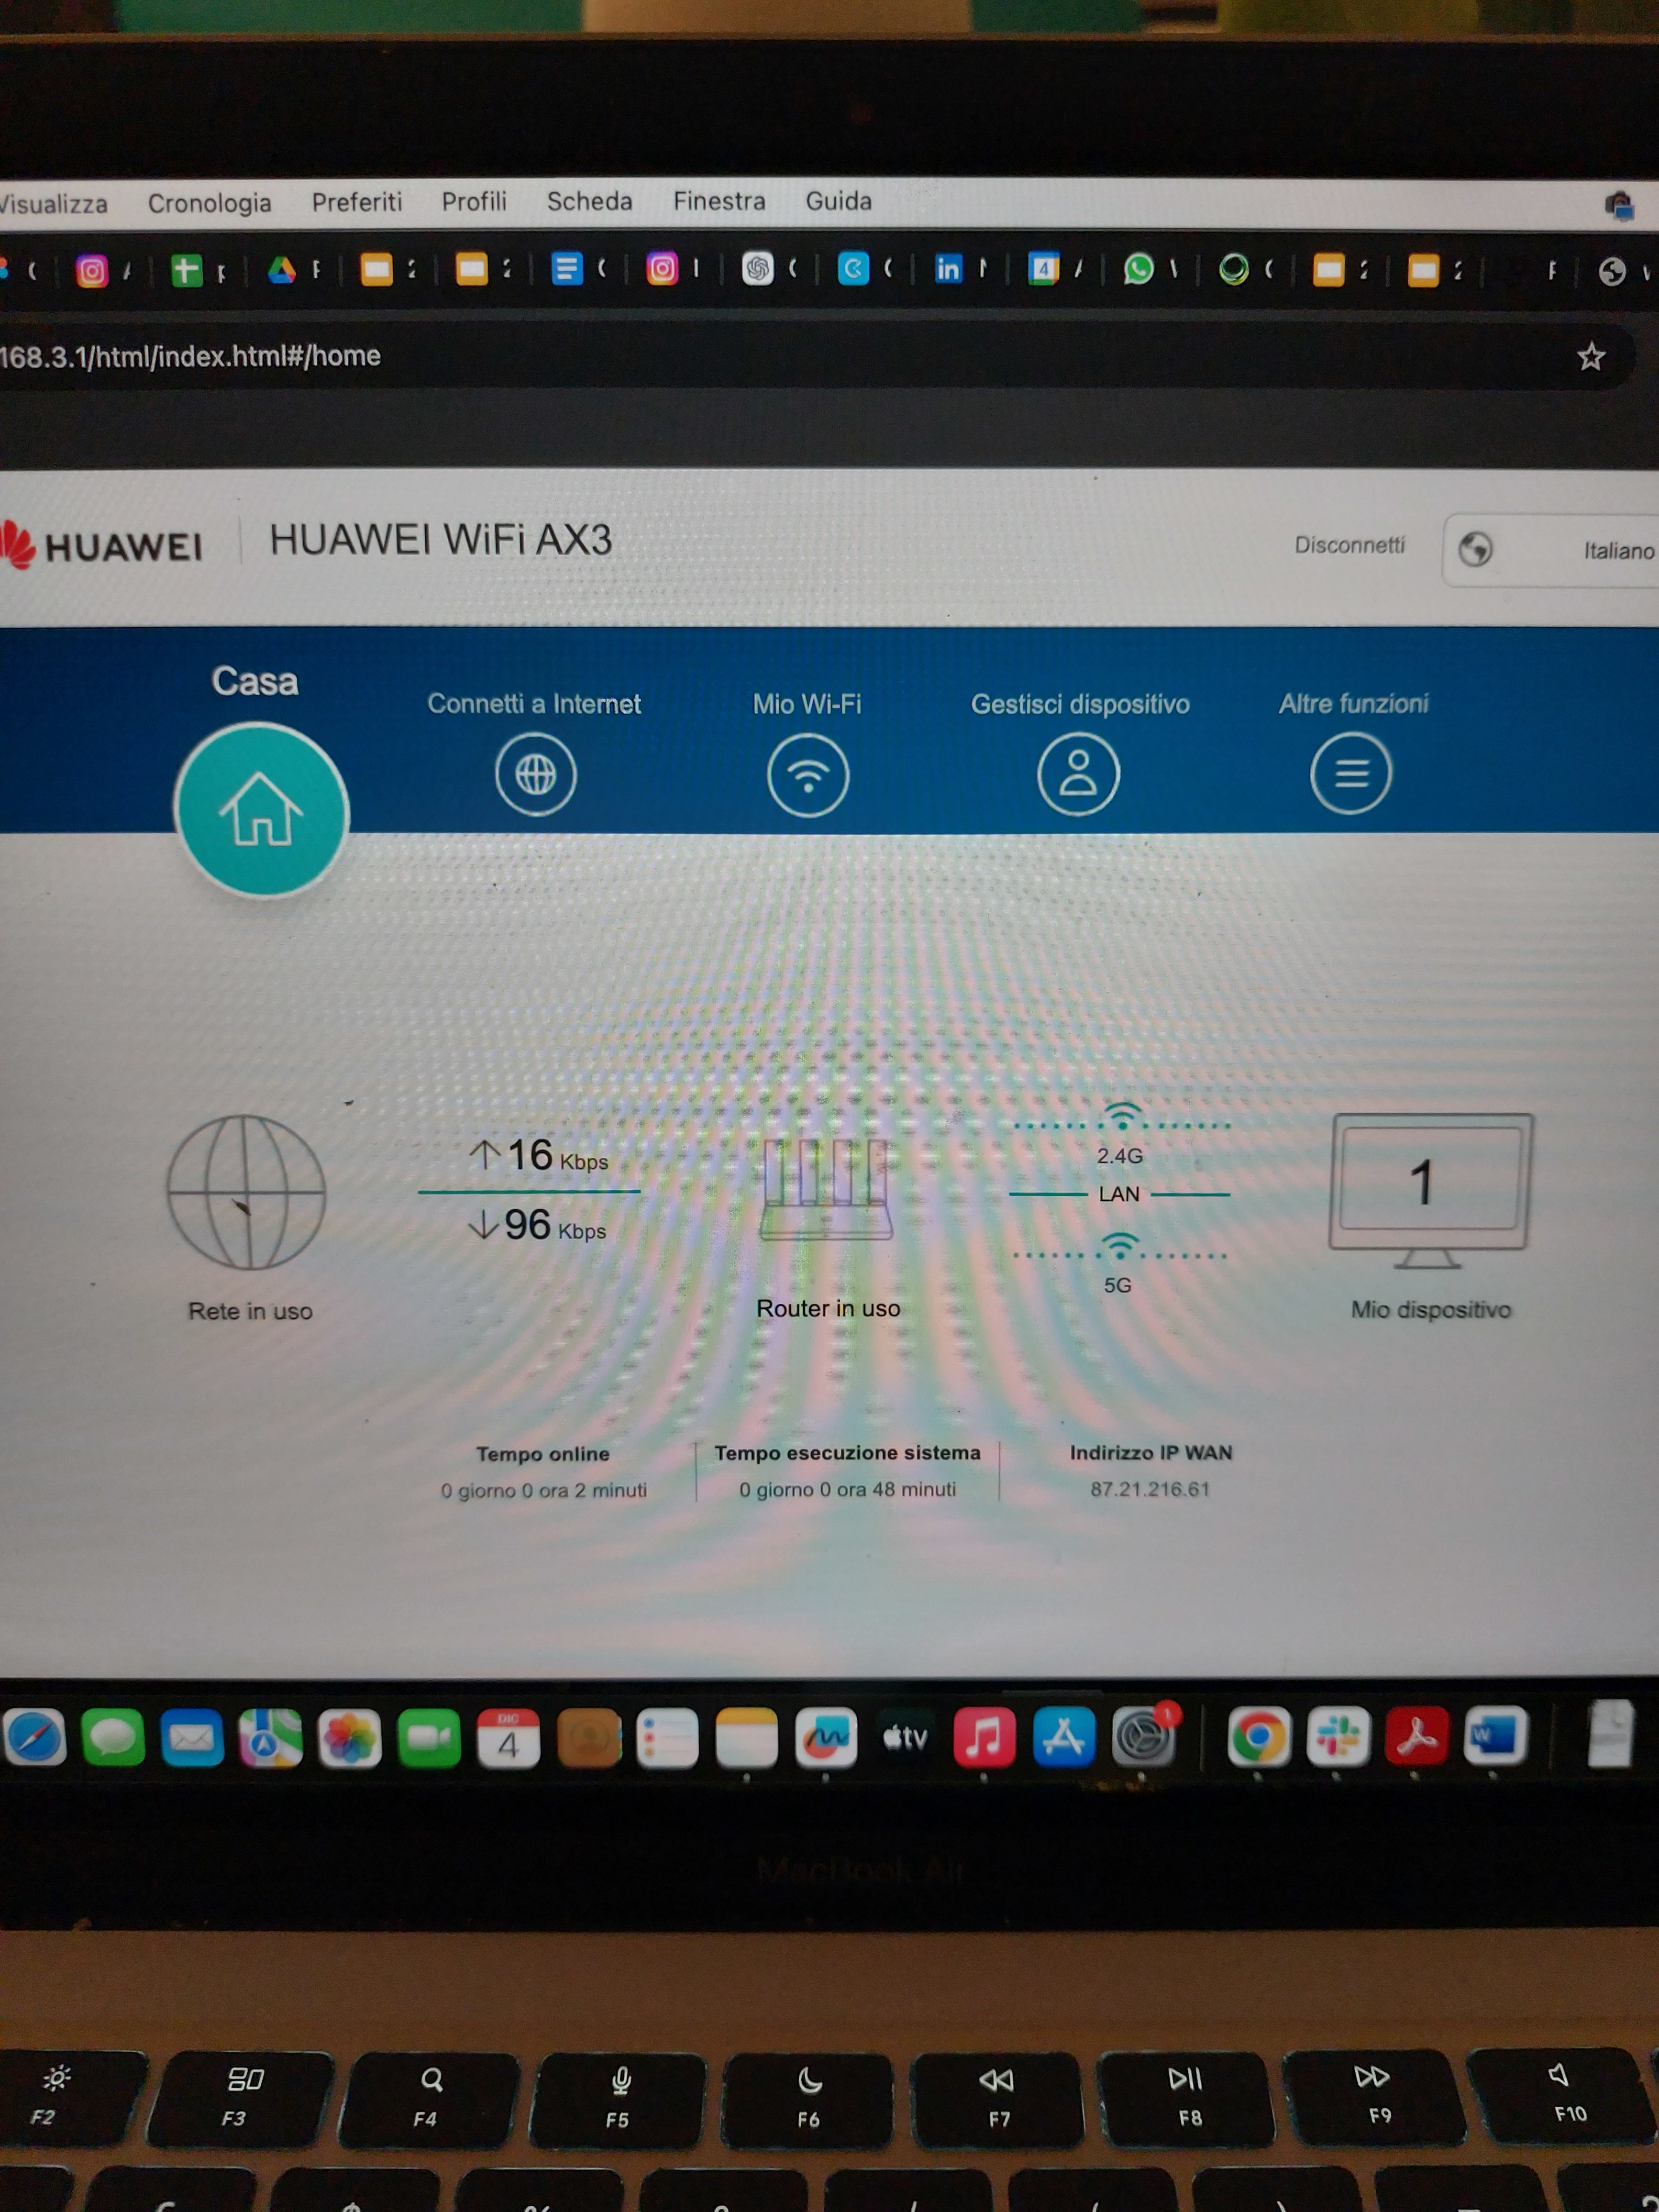This screenshot has height=2212, width=1659.
Task: Click the HUAWEI logo
Action: point(101,545)
